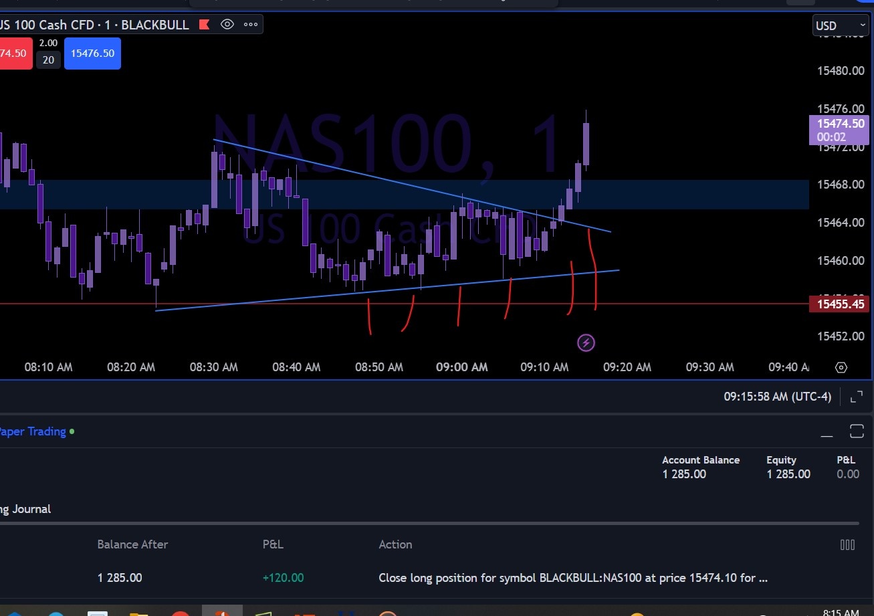874x616 pixels.
Task: Click the lightning bolt event marker on chart
Action: coord(586,343)
